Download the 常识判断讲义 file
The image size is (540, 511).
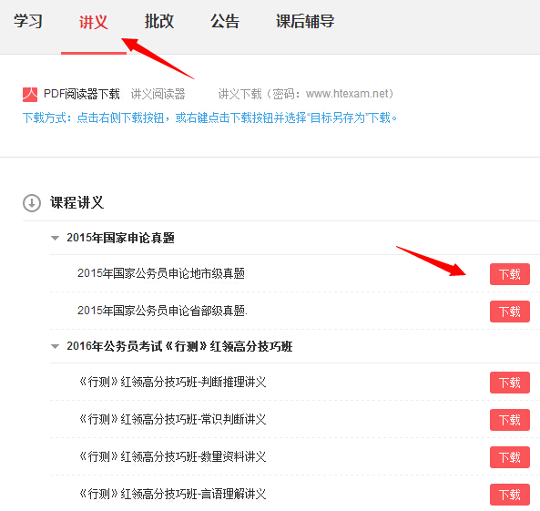[510, 420]
